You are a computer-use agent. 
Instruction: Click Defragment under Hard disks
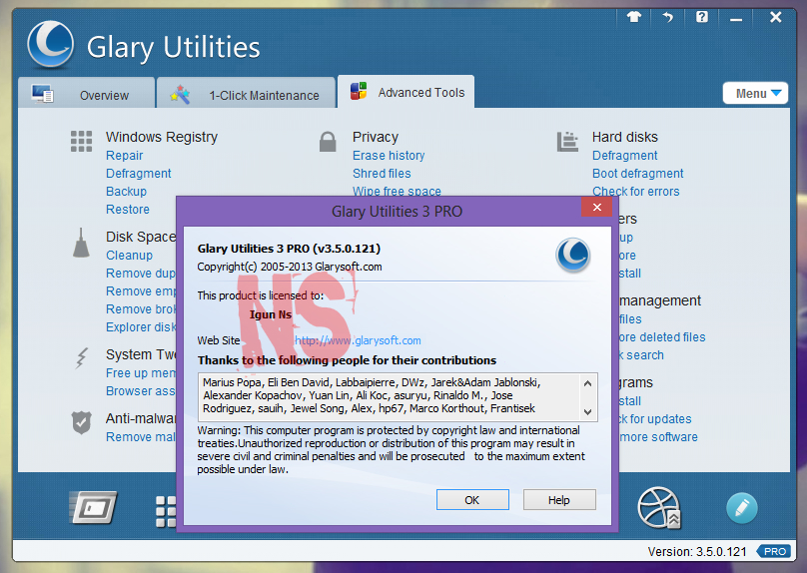pyautogui.click(x=625, y=156)
